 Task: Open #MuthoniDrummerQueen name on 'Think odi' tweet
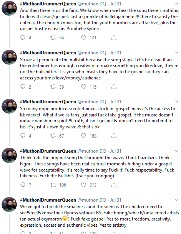pyautogui.click(x=48, y=151)
